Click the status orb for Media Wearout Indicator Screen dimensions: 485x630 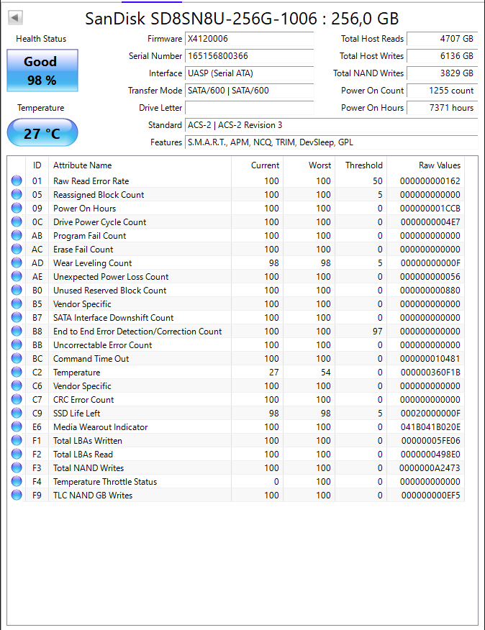click(x=17, y=426)
